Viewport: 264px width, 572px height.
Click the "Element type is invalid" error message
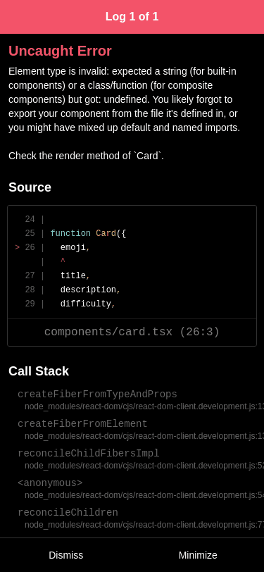(125, 99)
